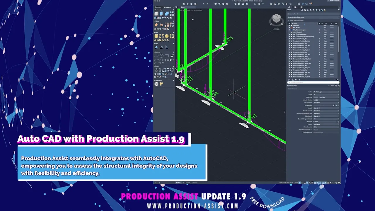Toggle visibility of layer NM_Übergabepunkte

tap(290, 34)
